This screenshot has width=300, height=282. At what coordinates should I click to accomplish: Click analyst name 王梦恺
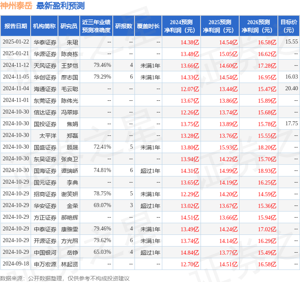tap(70, 66)
